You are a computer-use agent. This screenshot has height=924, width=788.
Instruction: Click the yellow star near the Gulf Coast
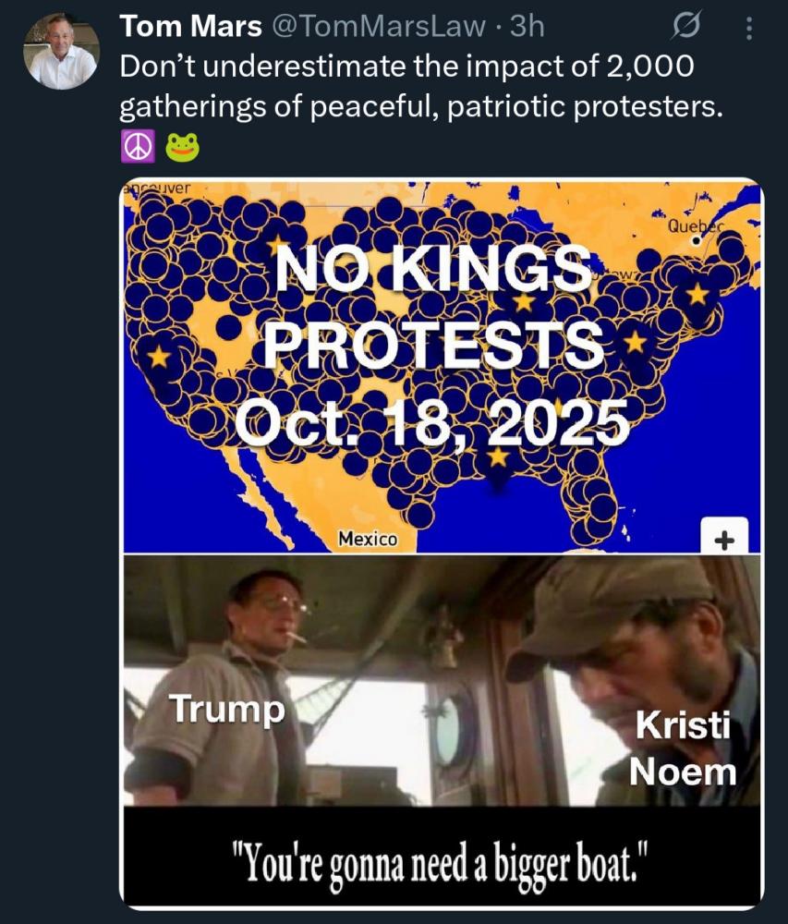[x=498, y=456]
